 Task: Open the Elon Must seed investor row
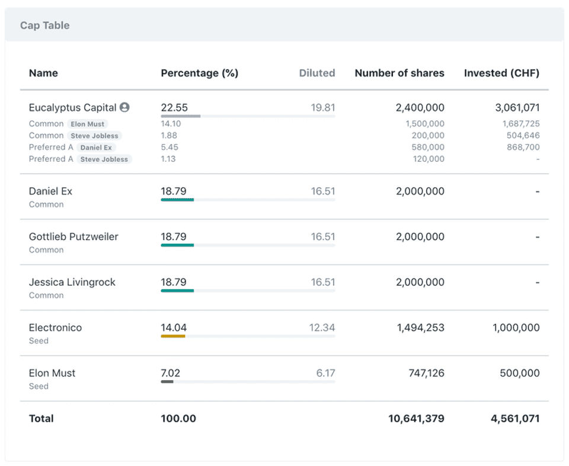[x=52, y=373]
